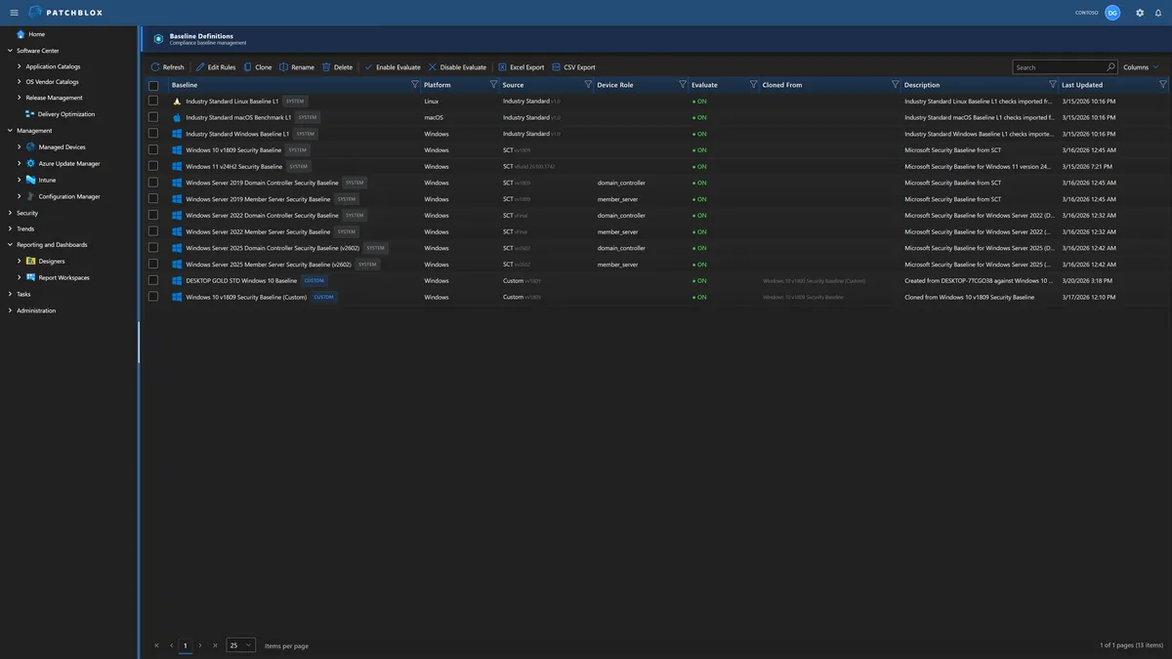
Task: Click Refresh in the toolbar
Action: click(x=168, y=67)
